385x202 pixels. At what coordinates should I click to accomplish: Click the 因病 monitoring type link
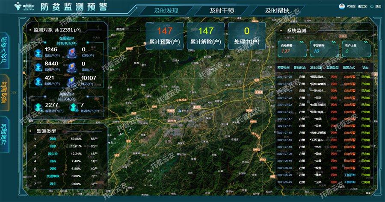[x=53, y=138]
